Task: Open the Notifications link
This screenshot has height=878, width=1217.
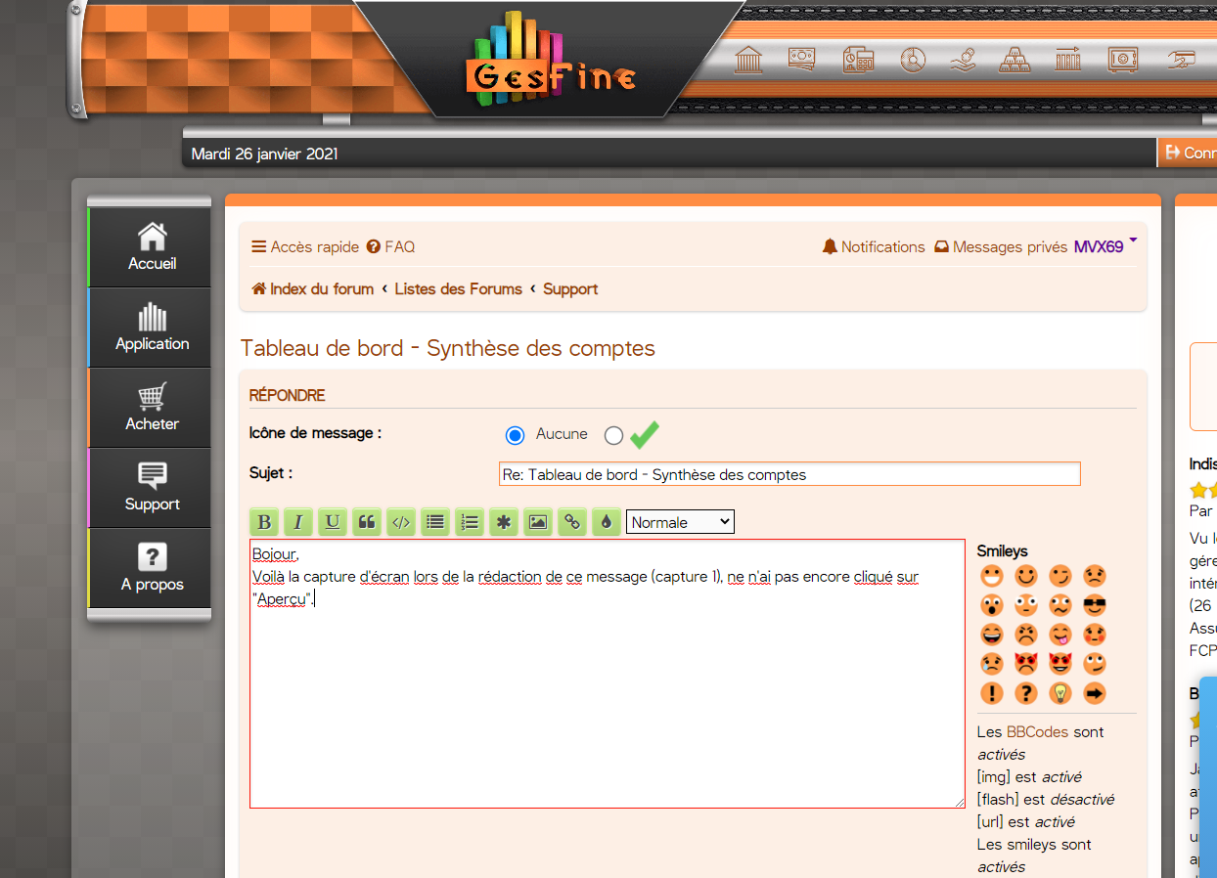Action: pyautogui.click(x=874, y=247)
